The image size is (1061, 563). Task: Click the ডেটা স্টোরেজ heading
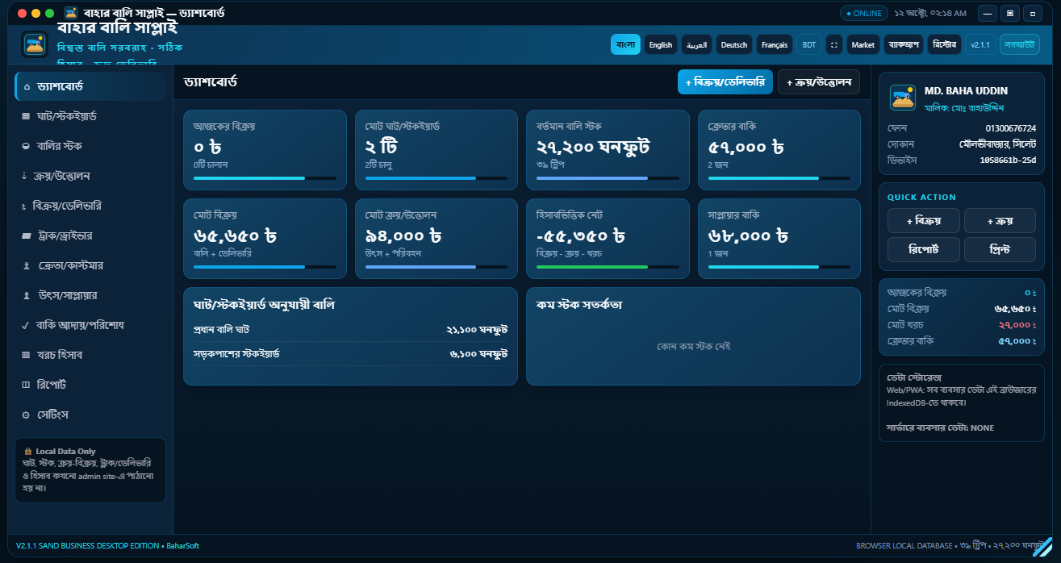(914, 377)
